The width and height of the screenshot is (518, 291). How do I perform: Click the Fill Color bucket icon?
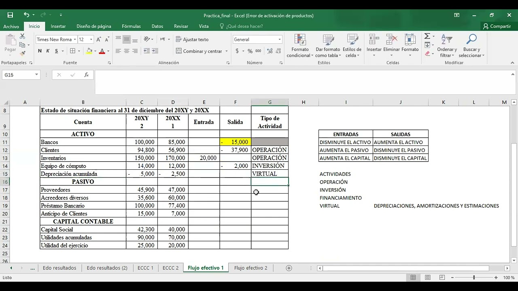pos(89,51)
